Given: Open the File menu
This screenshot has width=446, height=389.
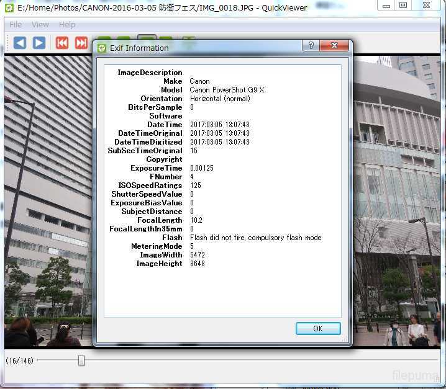Looking at the screenshot, I should click(x=16, y=25).
